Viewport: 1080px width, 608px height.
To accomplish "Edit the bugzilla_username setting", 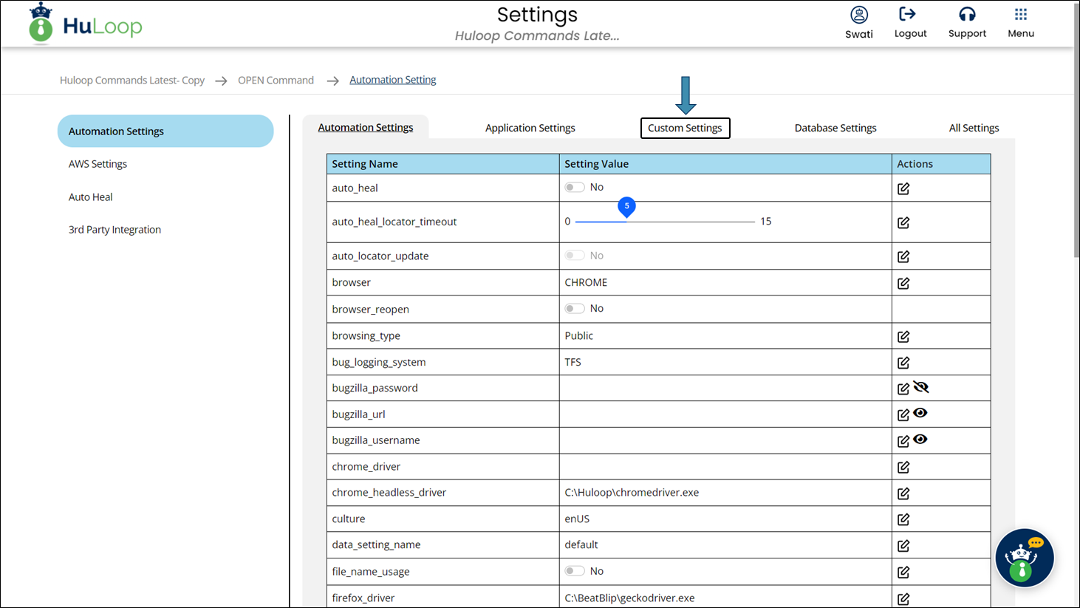I will (903, 441).
